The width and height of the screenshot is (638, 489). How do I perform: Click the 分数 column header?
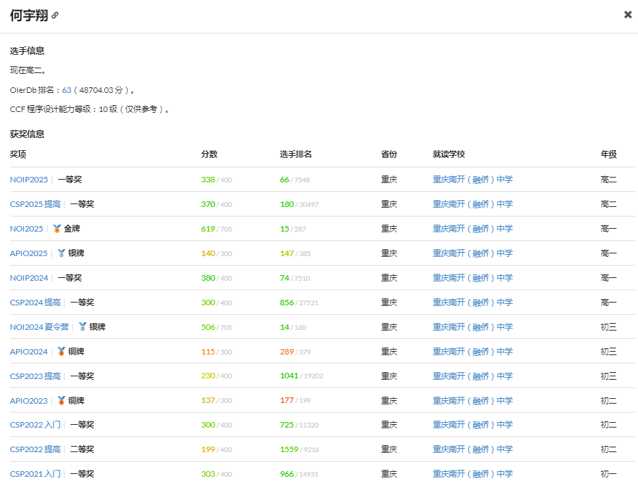pyautogui.click(x=208, y=154)
